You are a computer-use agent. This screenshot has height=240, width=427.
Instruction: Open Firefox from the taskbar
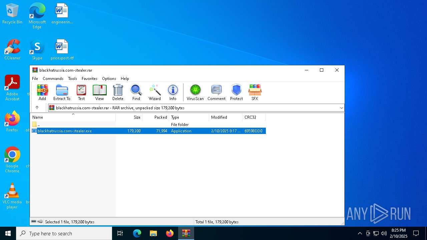click(169, 233)
